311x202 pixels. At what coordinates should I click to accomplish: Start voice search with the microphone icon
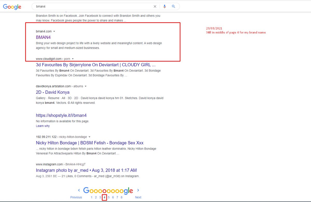165,6
